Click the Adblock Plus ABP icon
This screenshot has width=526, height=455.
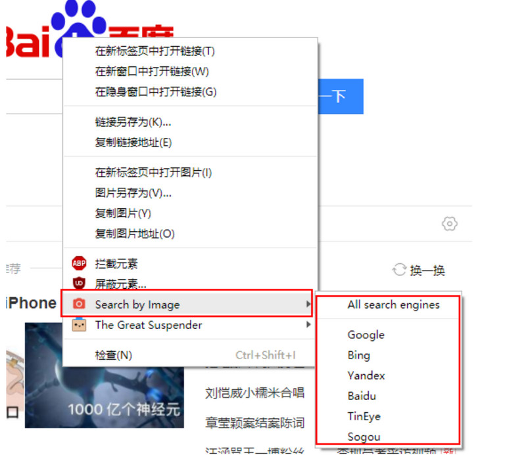(79, 263)
